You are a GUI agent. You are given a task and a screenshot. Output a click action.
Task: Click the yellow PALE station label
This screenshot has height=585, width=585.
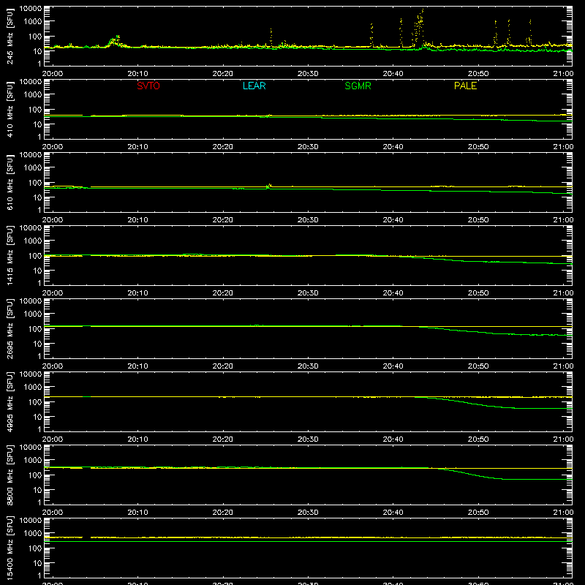(x=465, y=86)
